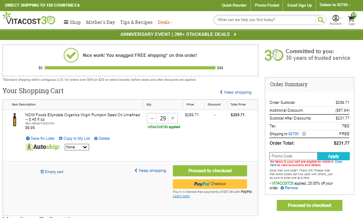Click SKU #854273005190 text
Image resolution: width=363 pixels, height=218 pixels.
[40, 124]
